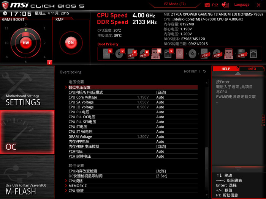This screenshot has width=266, height=199.
Task: Click the back arrow beside HOT KEY
Action: pyautogui.click(x=204, y=72)
